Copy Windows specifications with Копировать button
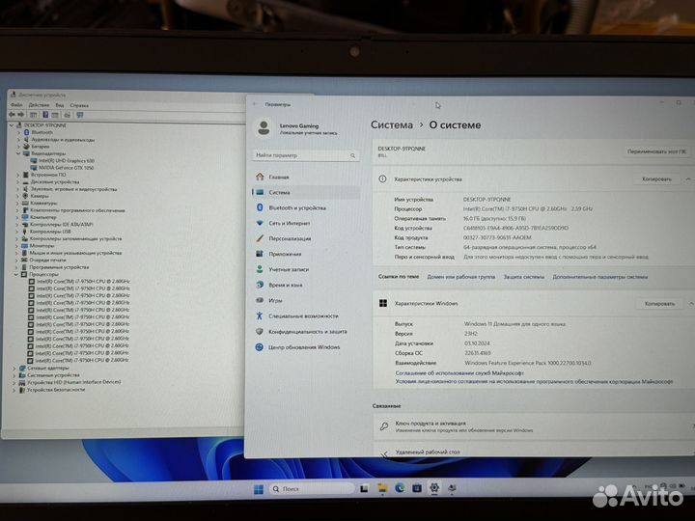695x521 pixels. click(659, 304)
